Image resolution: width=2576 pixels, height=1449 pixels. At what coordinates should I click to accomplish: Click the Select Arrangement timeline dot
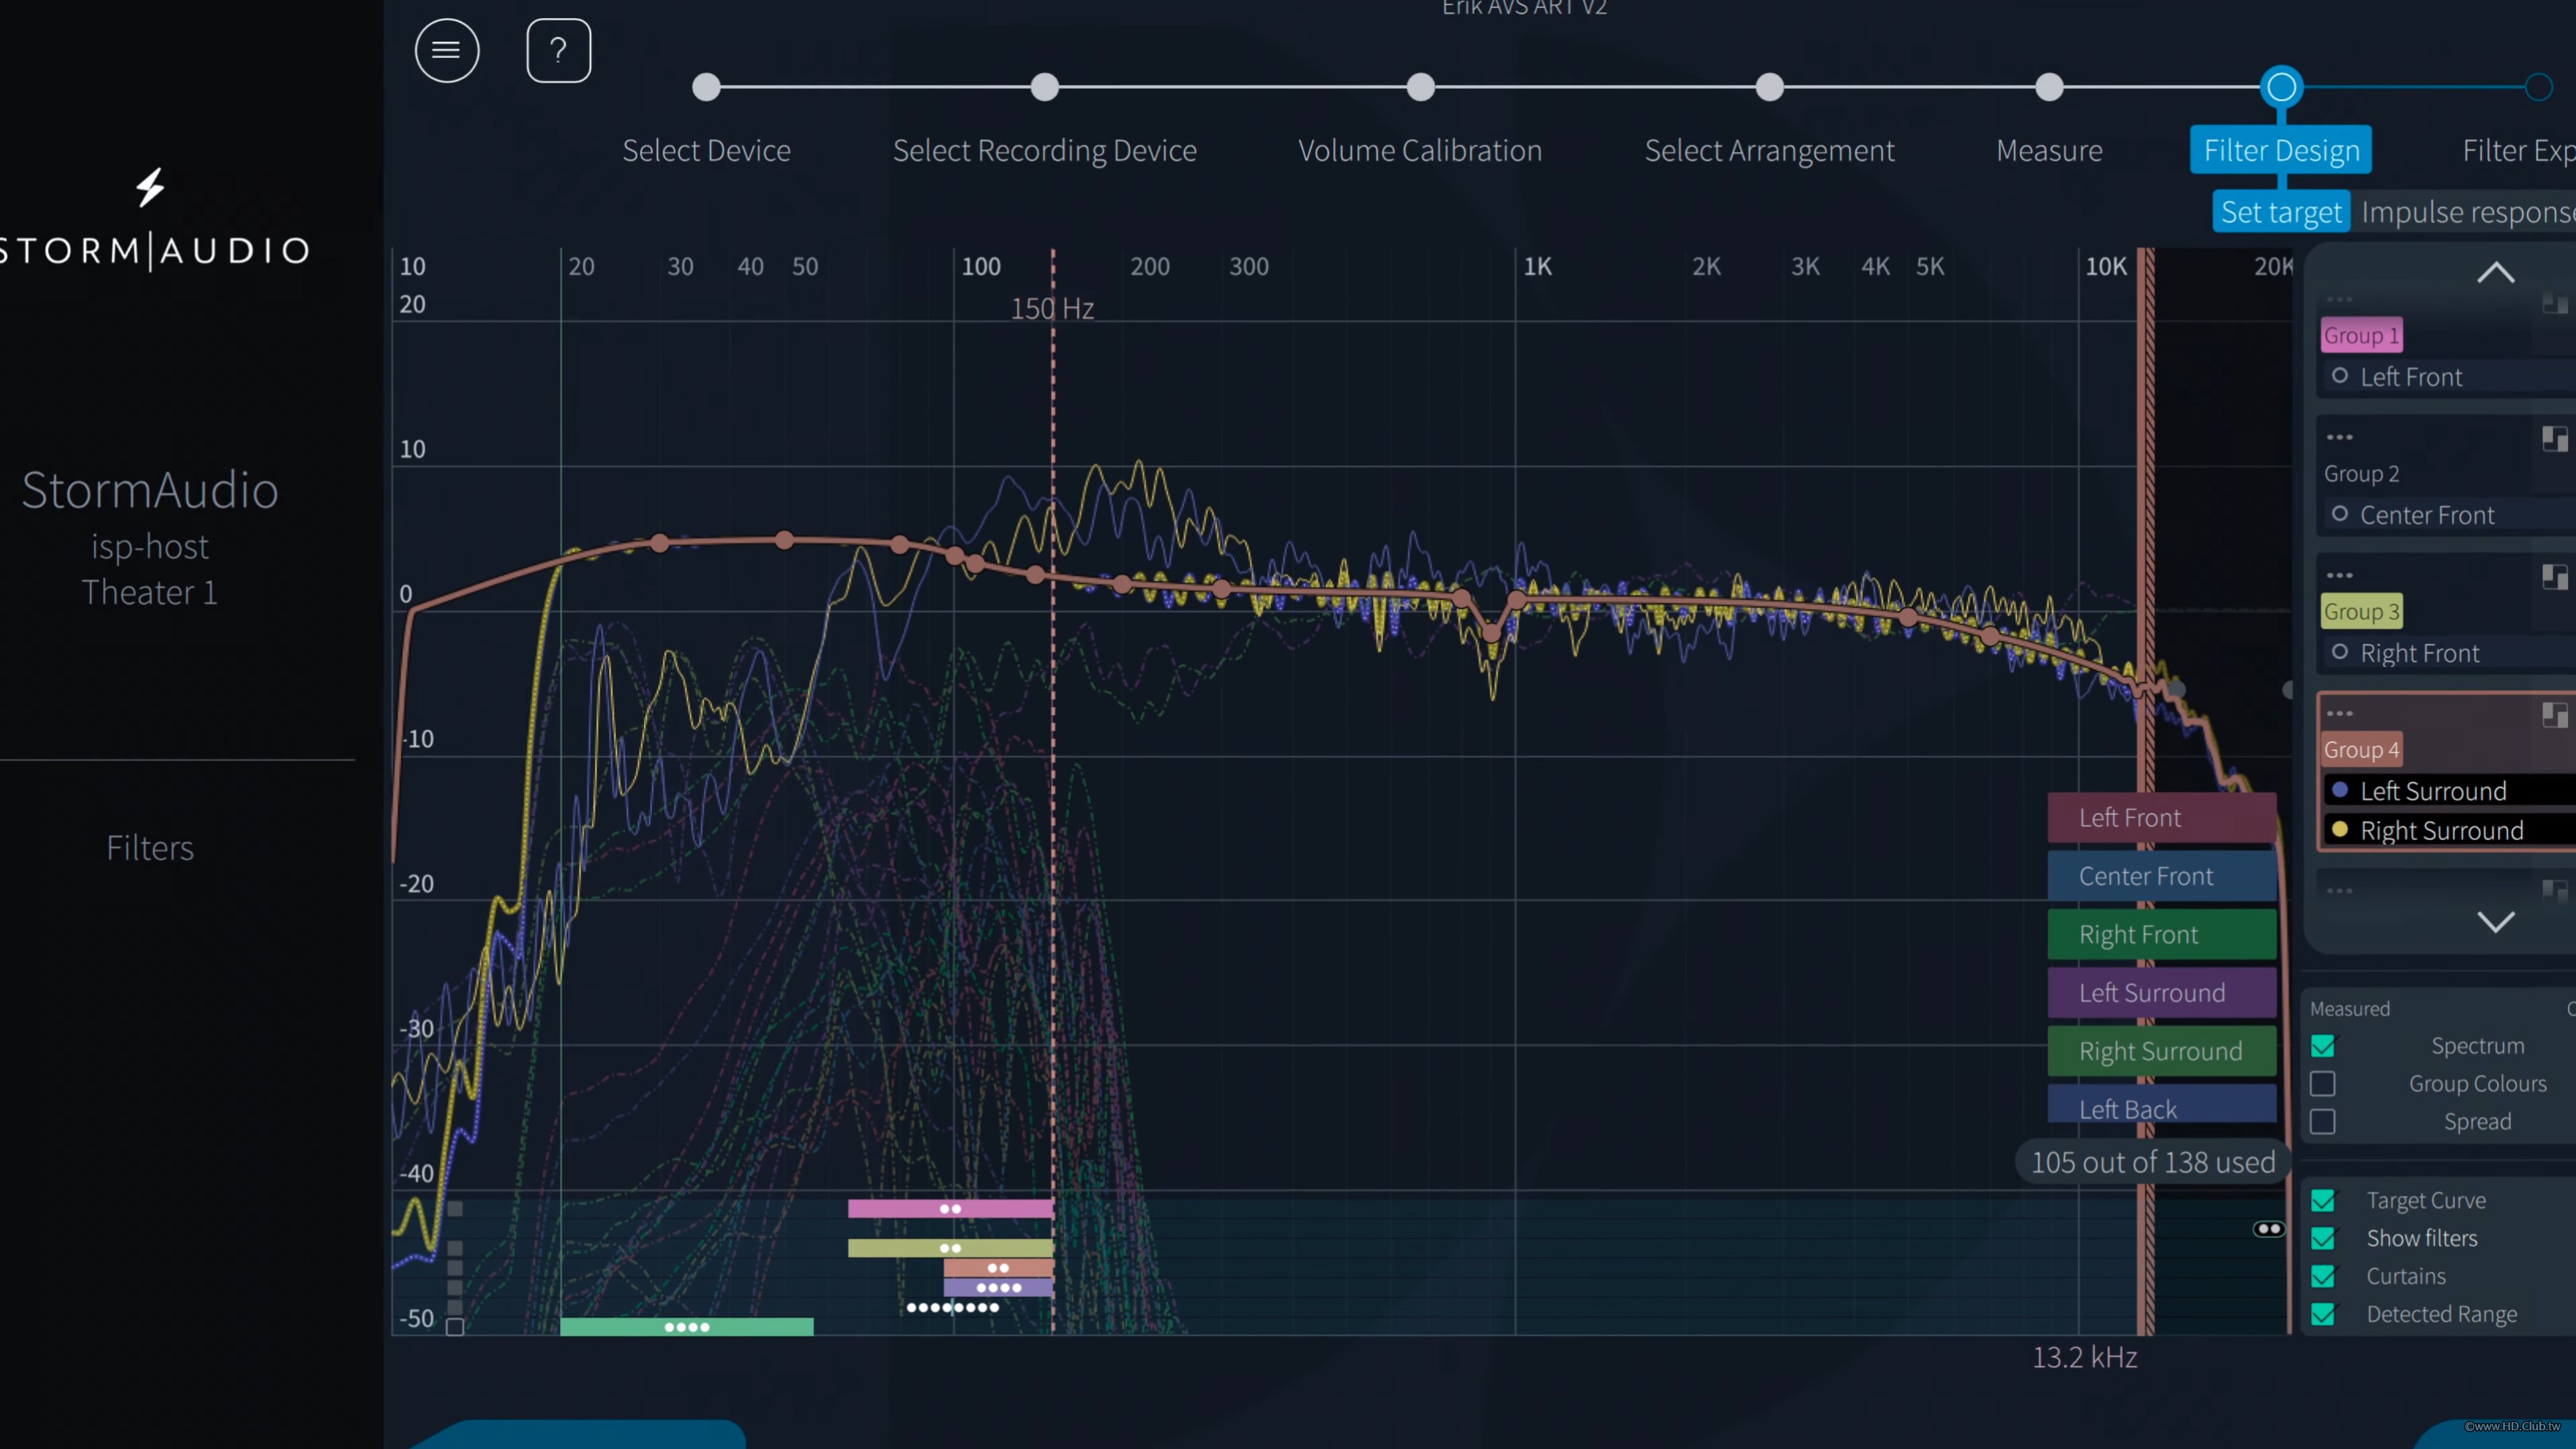tap(1769, 87)
